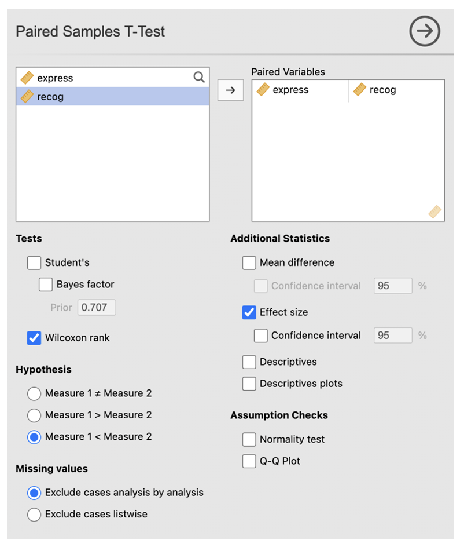Enable the Bayes factor checkbox
Viewport: 464px width, 547px height.
point(46,285)
